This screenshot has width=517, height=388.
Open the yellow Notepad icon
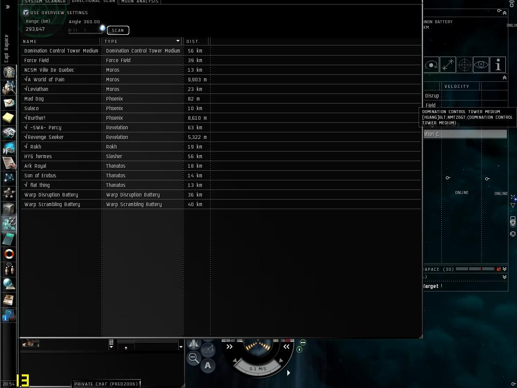click(x=9, y=118)
